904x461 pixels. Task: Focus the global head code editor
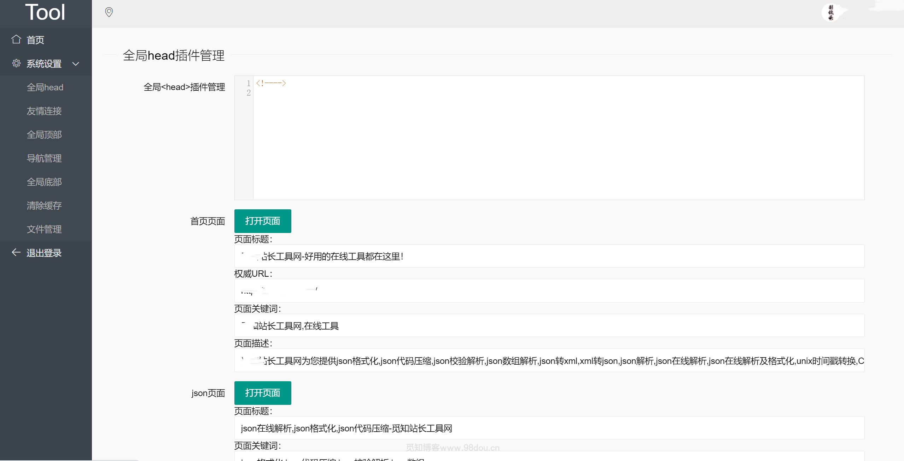pos(549,138)
